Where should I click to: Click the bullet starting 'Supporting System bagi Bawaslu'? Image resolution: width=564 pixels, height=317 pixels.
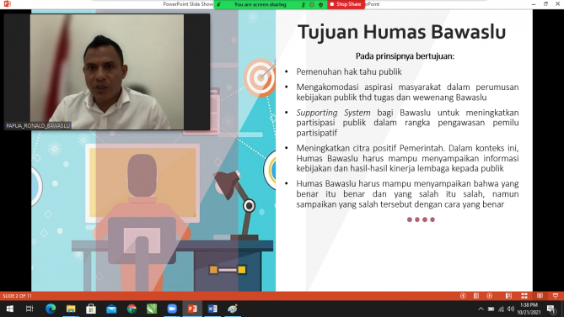click(x=407, y=123)
